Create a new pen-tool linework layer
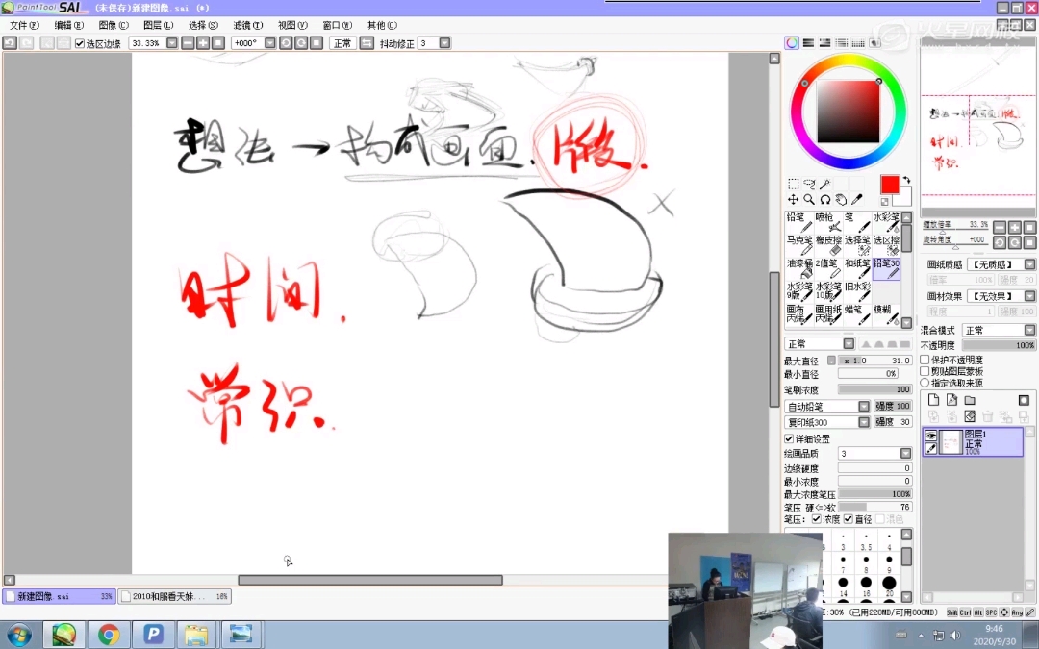The width and height of the screenshot is (1039, 649). click(x=951, y=400)
